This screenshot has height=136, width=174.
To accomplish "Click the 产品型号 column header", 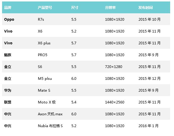I will tap(45, 7).
